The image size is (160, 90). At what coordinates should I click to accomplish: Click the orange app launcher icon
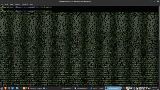tap(24, 88)
